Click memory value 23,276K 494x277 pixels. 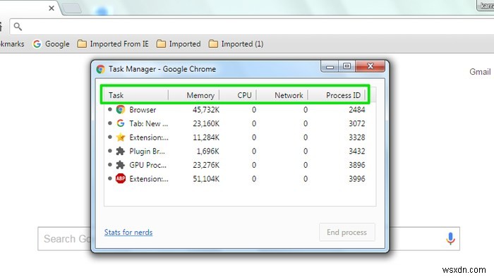(x=206, y=165)
